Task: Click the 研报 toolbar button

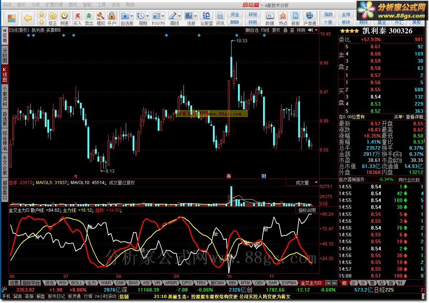Action: tap(253, 14)
